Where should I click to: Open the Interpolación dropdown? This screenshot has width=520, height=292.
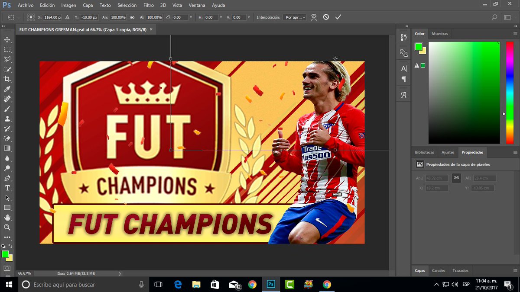[x=295, y=17]
